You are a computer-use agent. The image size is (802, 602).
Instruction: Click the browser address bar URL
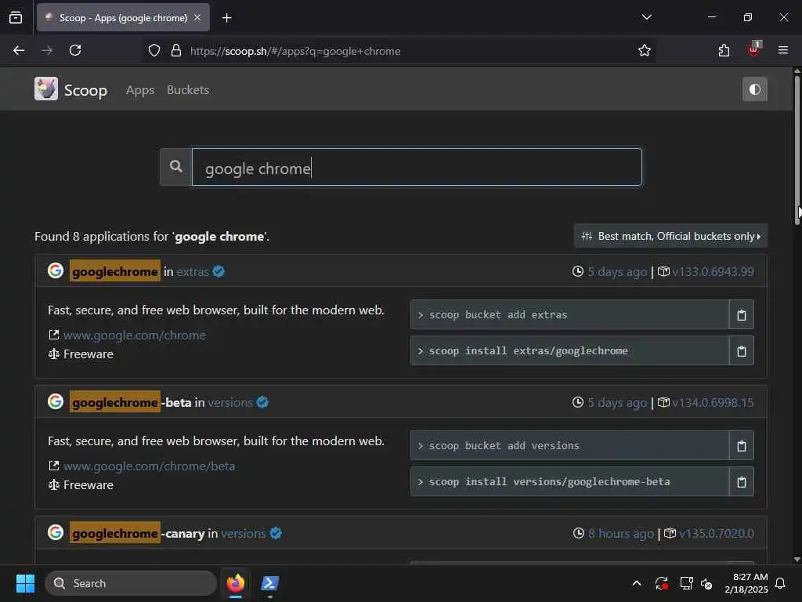pyautogui.click(x=295, y=51)
